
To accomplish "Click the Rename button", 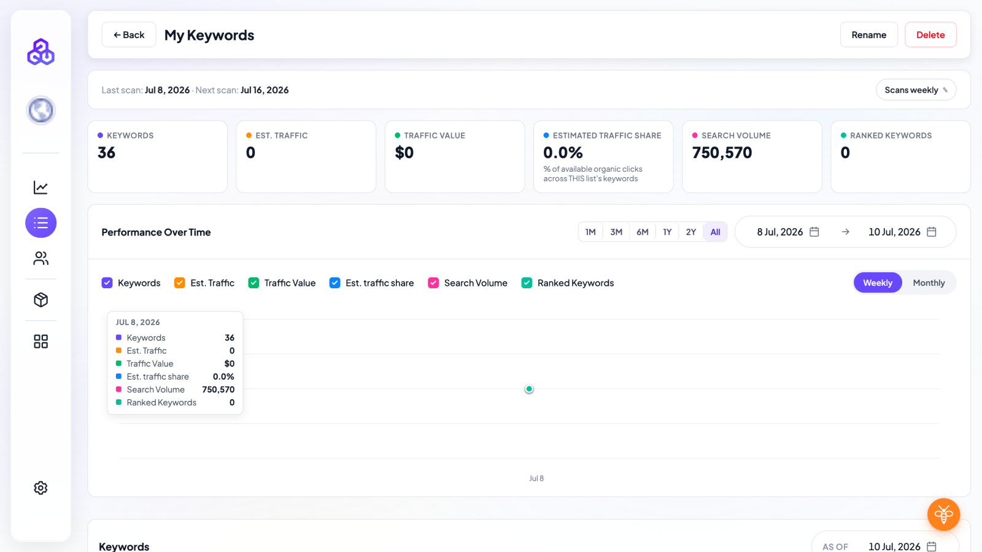I will click(868, 35).
